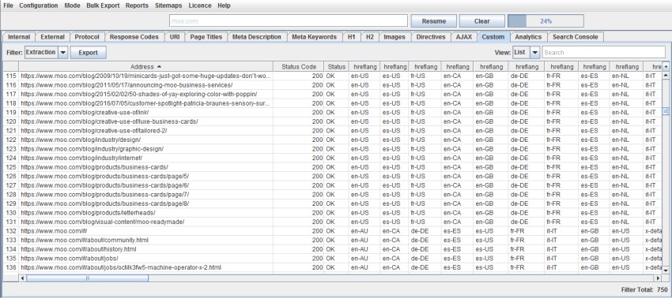672x298 pixels.
Task: Switch to the Protocol tab
Action: pyautogui.click(x=87, y=37)
